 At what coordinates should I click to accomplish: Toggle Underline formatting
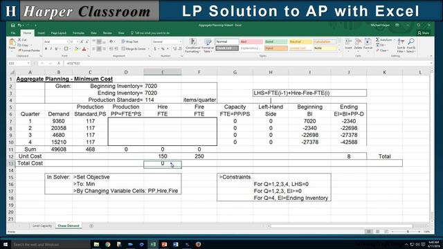tap(56, 49)
